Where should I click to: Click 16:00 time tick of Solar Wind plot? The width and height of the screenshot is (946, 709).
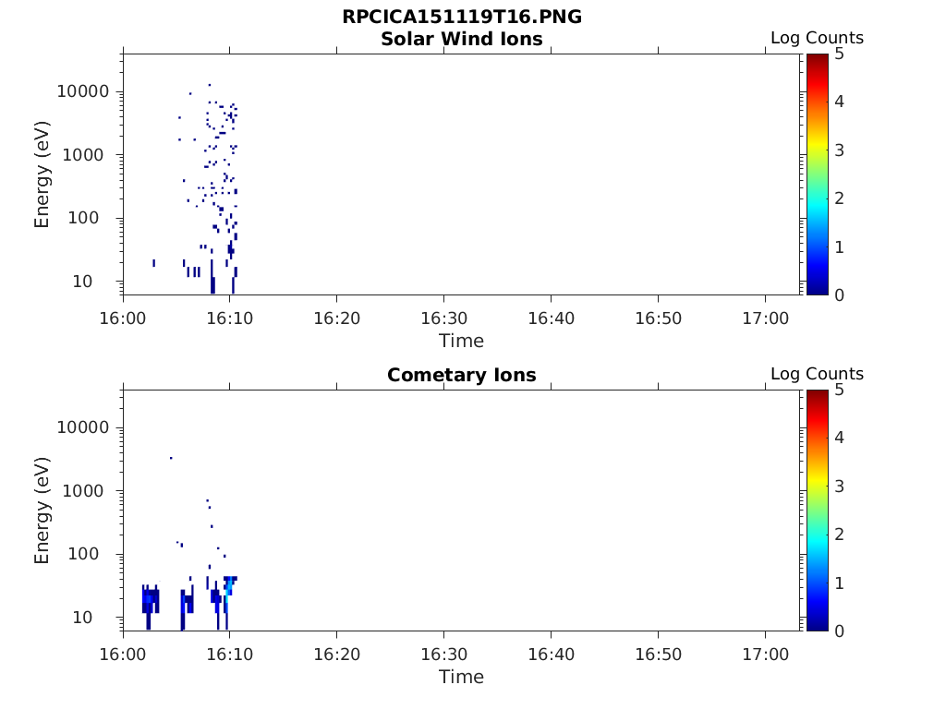pos(123,318)
